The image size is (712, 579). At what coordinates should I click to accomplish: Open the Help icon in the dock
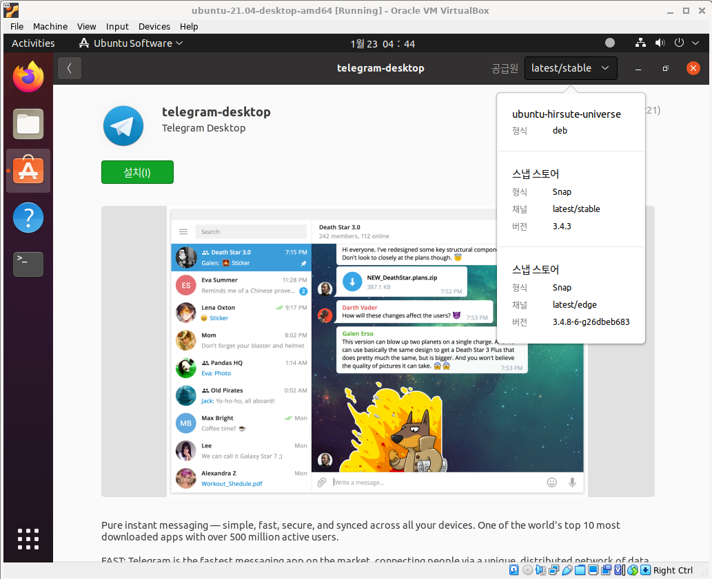(x=28, y=218)
